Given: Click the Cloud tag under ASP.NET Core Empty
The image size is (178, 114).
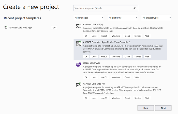Looking at the screenshot, I should pyautogui.click(x=127, y=36).
